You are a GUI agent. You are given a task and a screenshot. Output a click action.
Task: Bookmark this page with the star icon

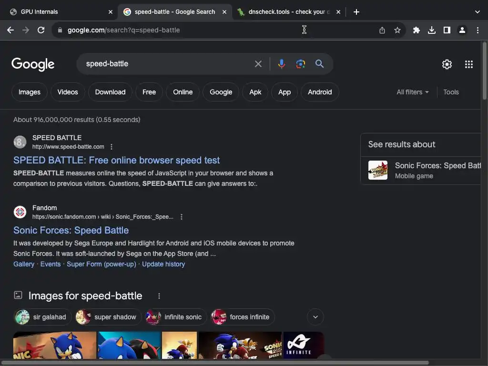[397, 30]
